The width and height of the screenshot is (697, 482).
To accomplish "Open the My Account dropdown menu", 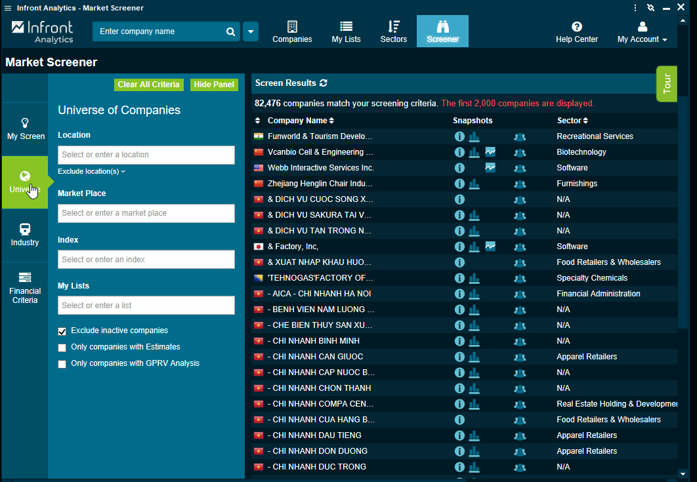I will tap(642, 31).
